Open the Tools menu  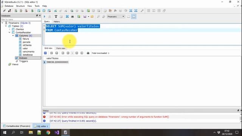[37, 6]
